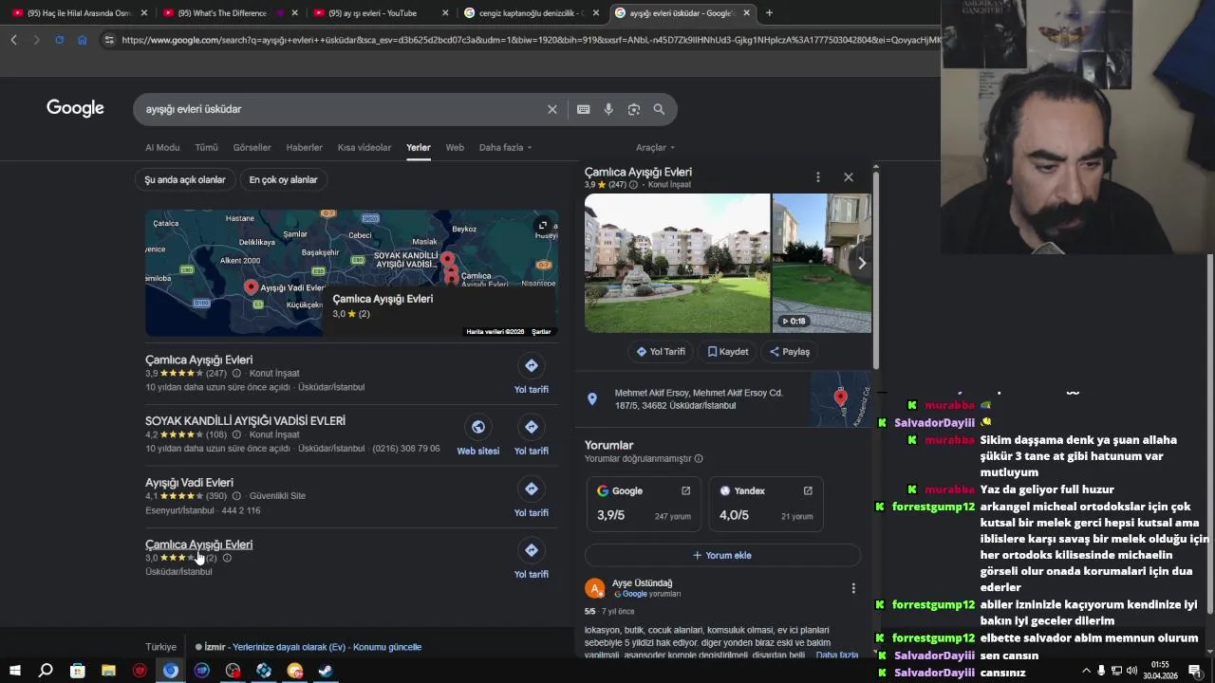Open Windows taskbar search
Screen dimensions: 1215x683
coord(46,671)
